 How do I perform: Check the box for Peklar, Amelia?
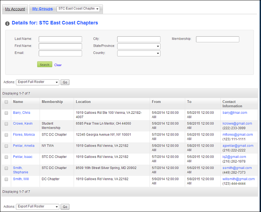(6, 146)
